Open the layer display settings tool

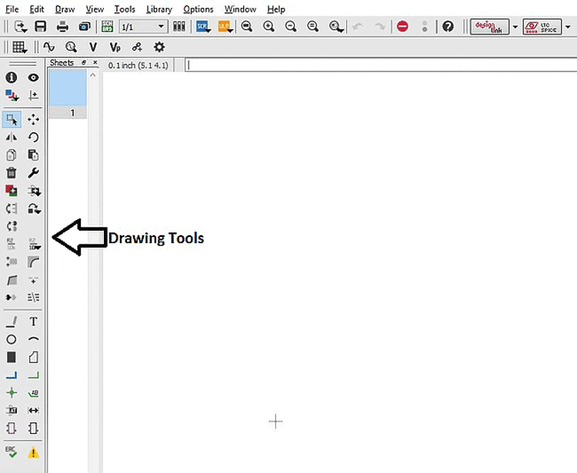12,95
